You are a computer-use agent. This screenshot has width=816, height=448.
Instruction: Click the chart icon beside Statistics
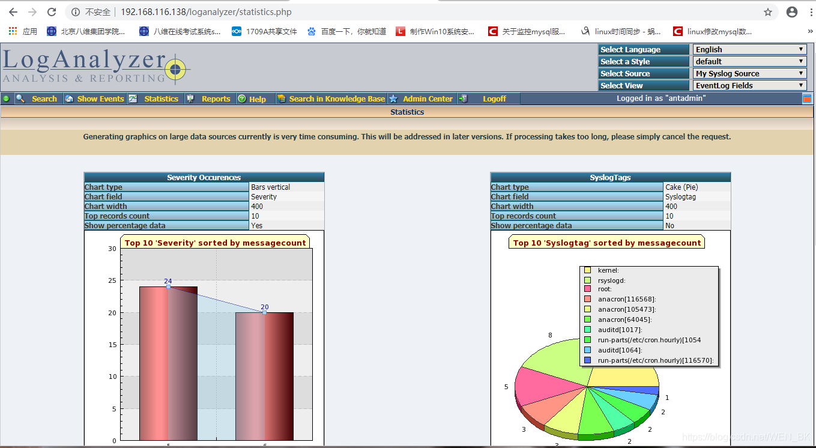pyautogui.click(x=133, y=98)
